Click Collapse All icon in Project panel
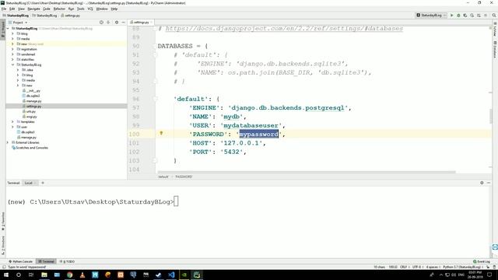Viewport: 498px width, 280px height. [x=108, y=23]
